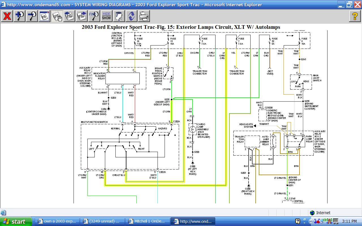This screenshot has width=362, height=226.
Task: Click the 'NORMAL' switch position label
Action: pos(115,129)
